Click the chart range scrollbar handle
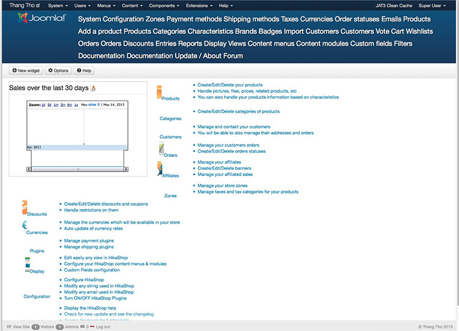The image size is (459, 331). pos(78,169)
